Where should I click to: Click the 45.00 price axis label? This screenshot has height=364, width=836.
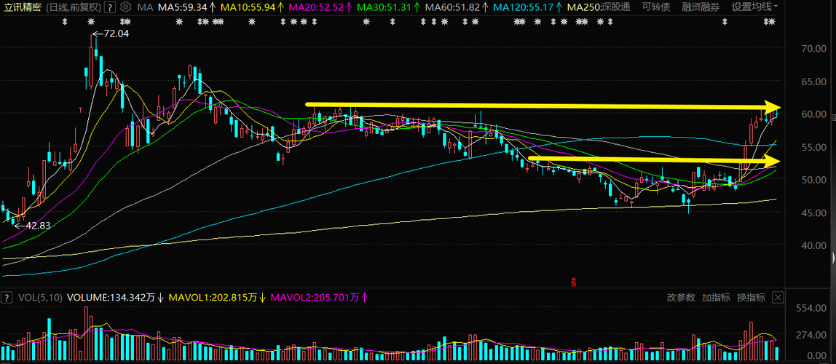tap(813, 213)
